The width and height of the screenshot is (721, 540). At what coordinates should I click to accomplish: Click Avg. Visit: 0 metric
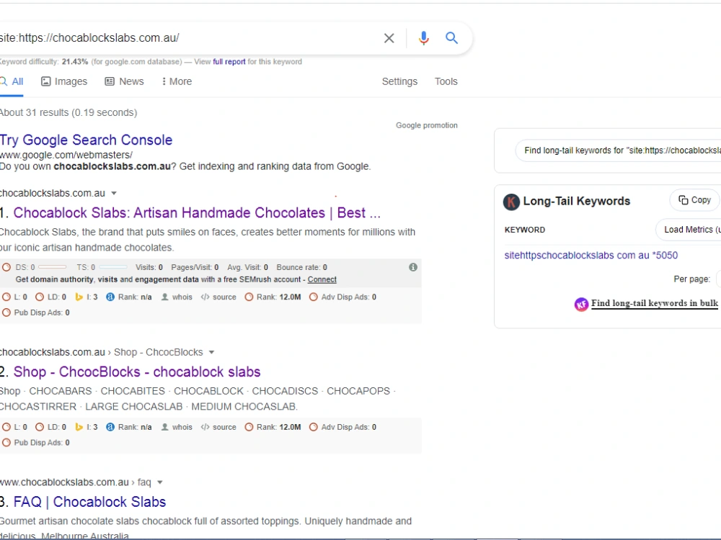click(x=247, y=267)
